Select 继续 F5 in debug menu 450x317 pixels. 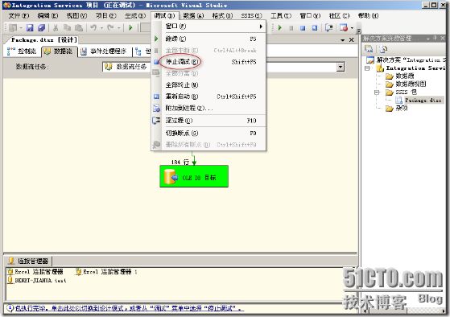208,39
